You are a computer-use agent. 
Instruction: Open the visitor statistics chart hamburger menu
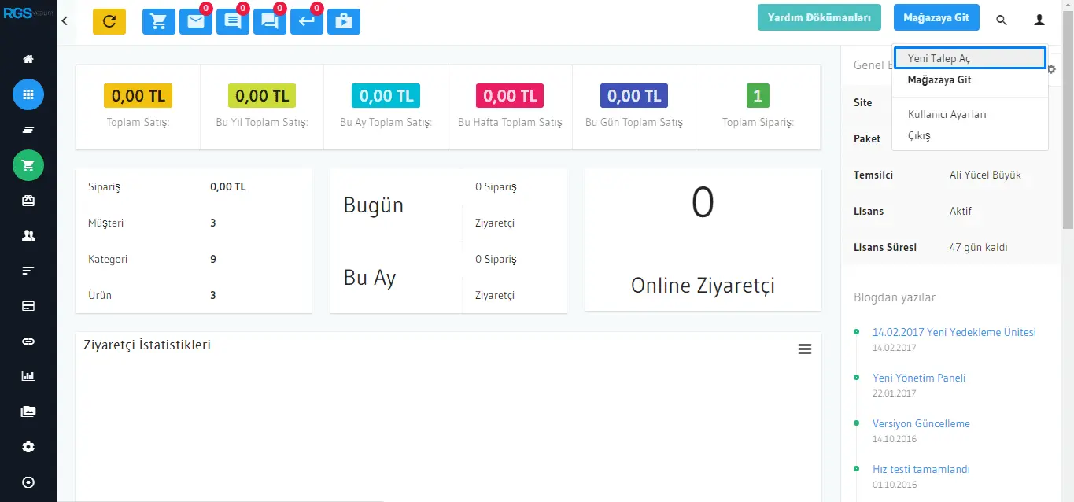coord(804,349)
